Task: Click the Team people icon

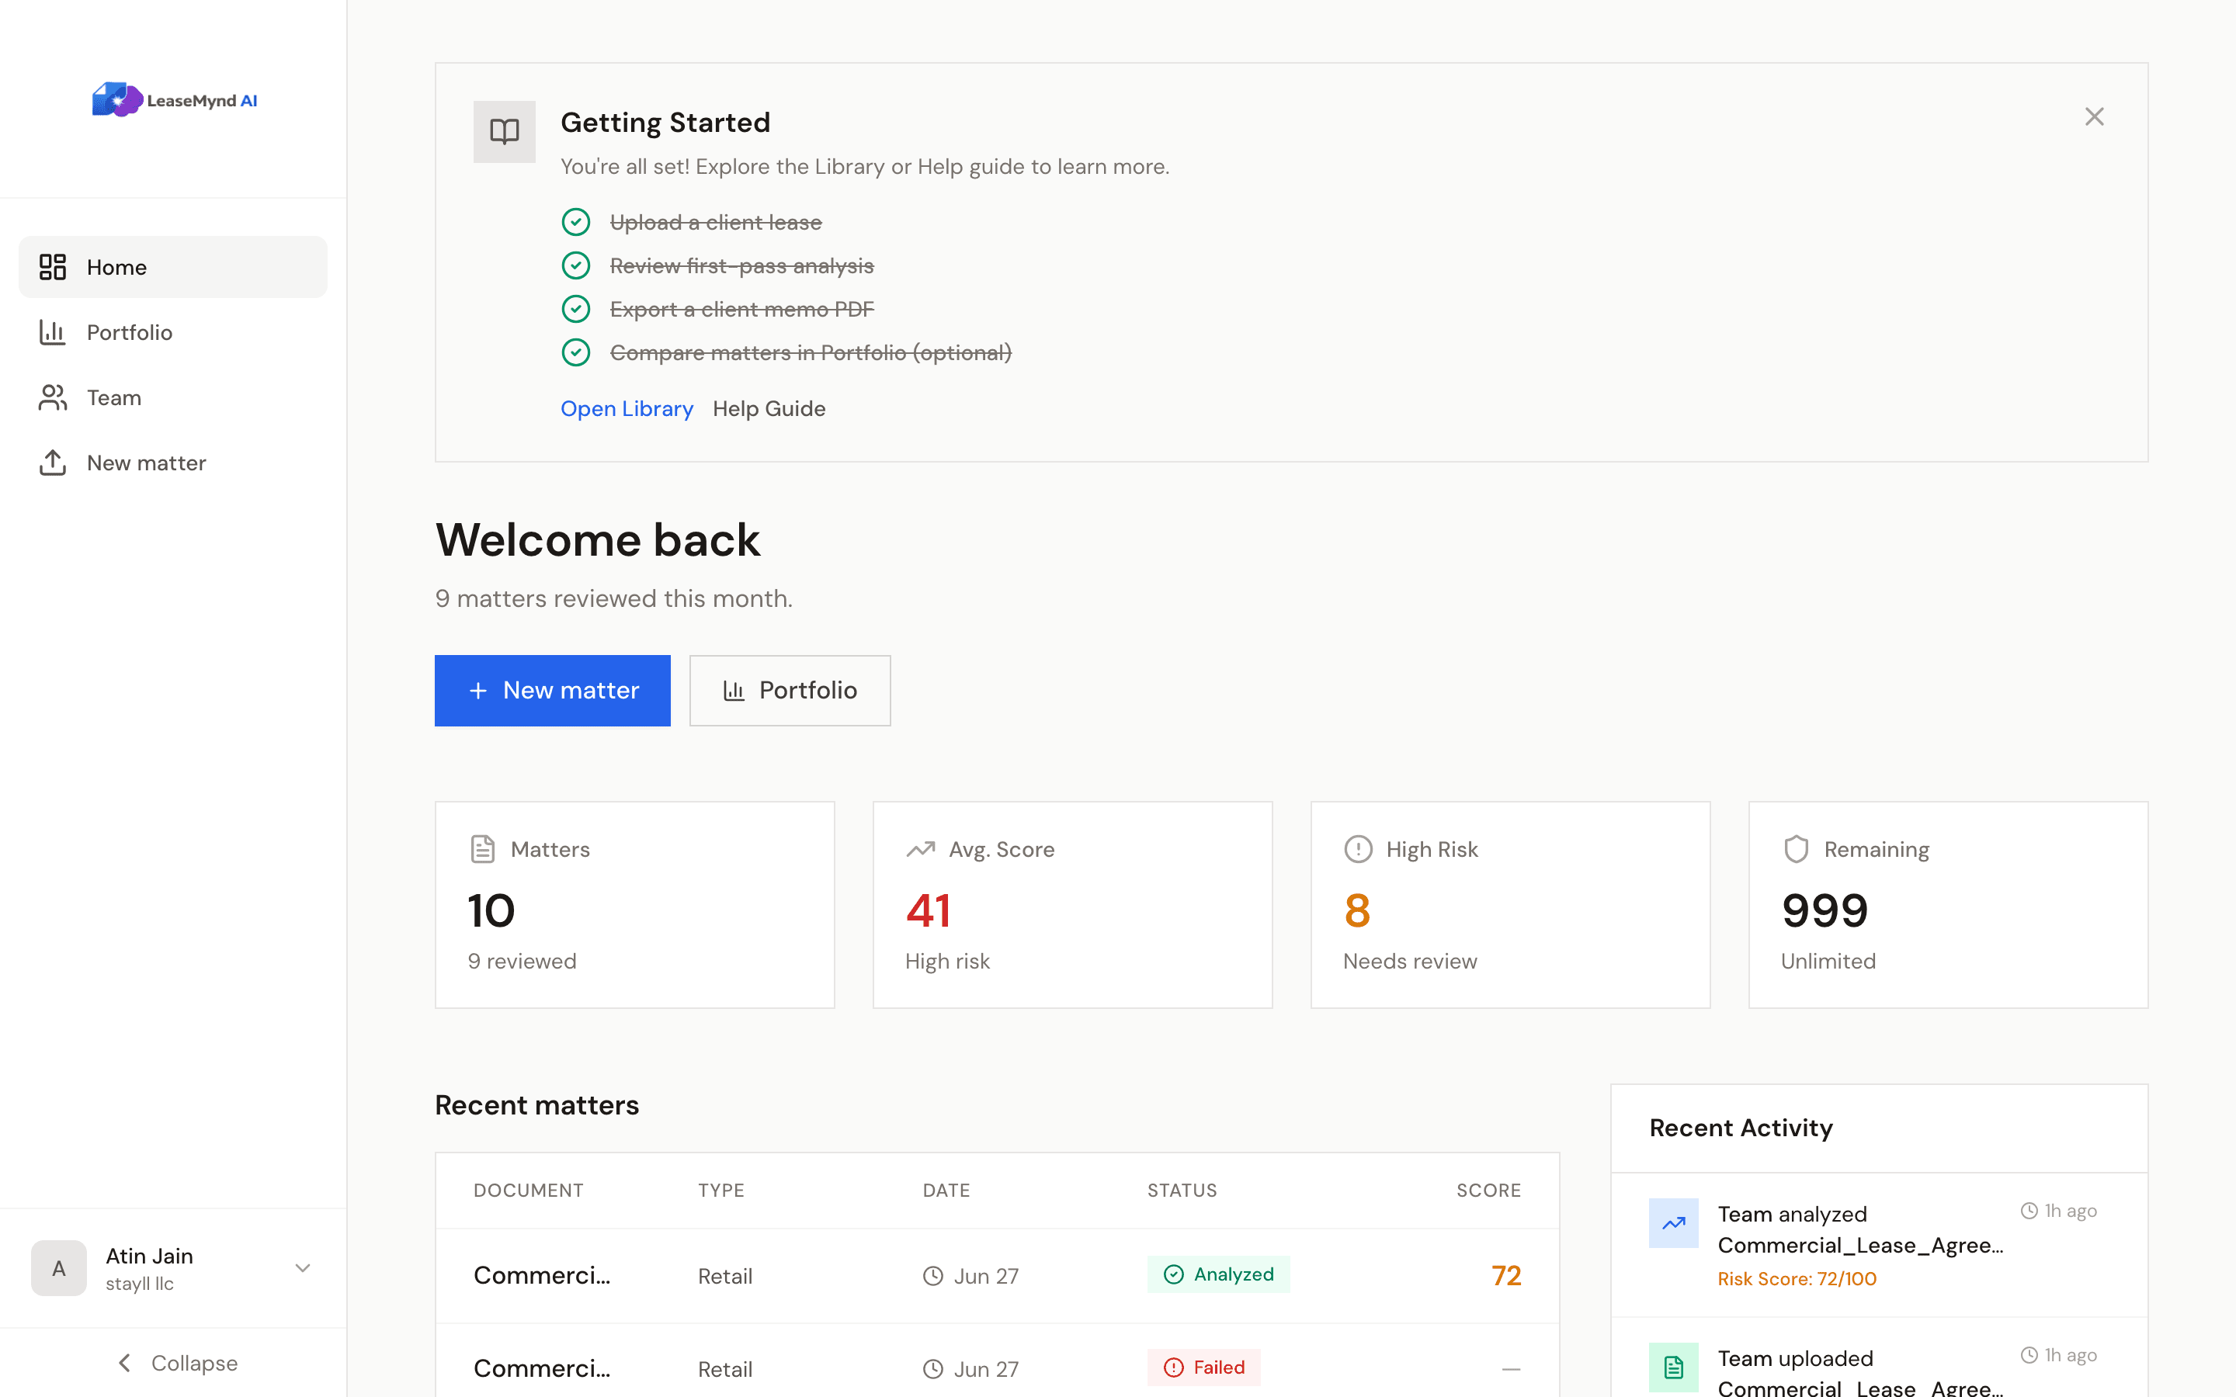Action: [53, 397]
